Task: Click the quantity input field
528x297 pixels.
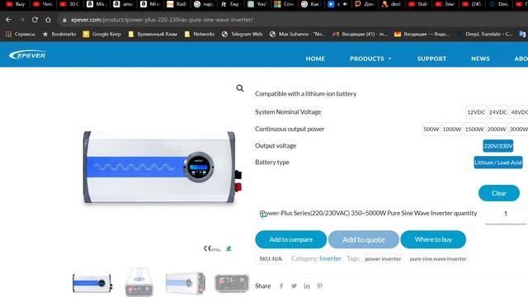Action: (x=506, y=214)
